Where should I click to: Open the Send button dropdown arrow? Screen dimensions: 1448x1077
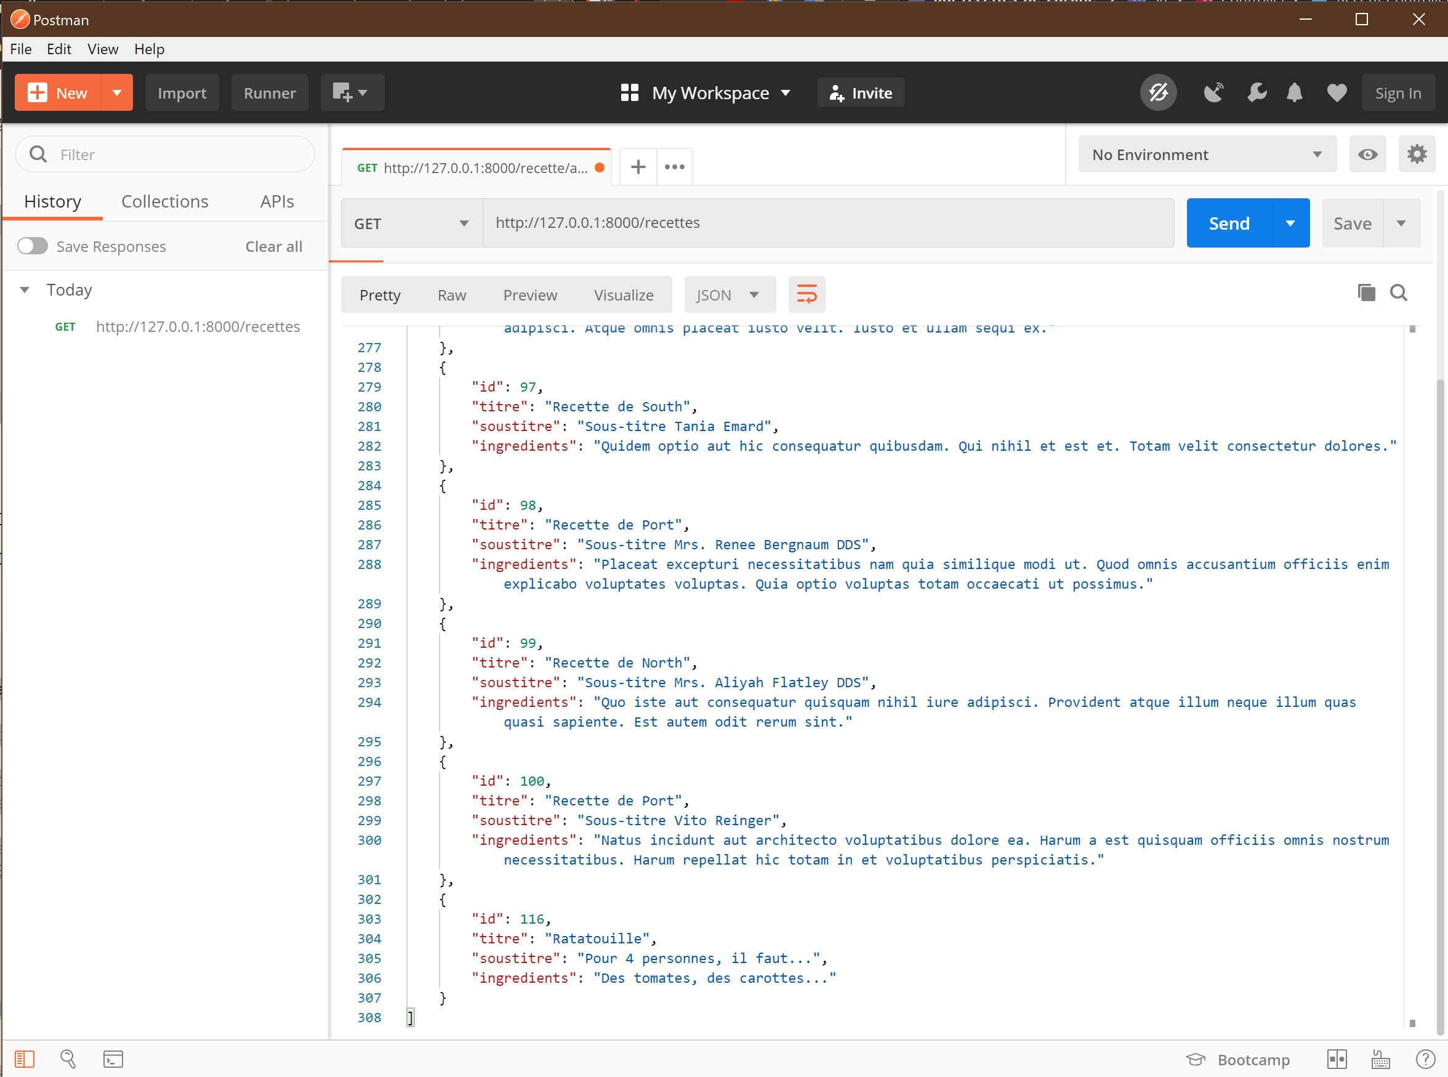[x=1290, y=223]
